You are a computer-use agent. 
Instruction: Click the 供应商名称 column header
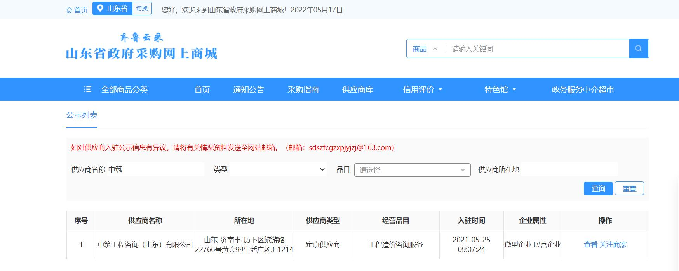pyautogui.click(x=145, y=221)
